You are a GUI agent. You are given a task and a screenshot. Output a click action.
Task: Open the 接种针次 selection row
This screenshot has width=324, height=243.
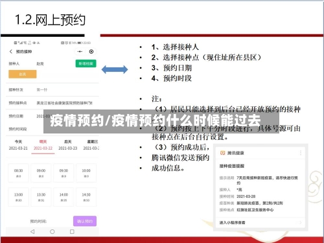[x=52, y=89]
